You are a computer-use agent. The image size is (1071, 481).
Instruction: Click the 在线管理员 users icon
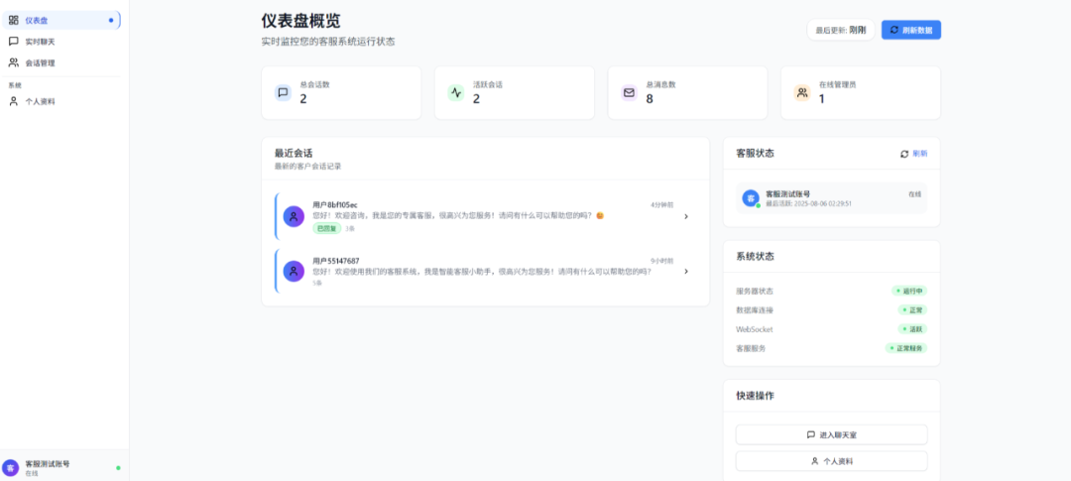[x=801, y=93]
